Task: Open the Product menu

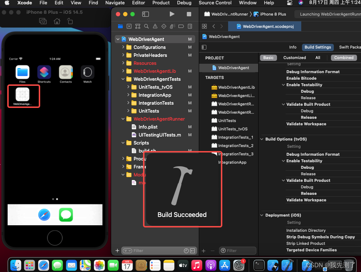Action: coord(161,3)
